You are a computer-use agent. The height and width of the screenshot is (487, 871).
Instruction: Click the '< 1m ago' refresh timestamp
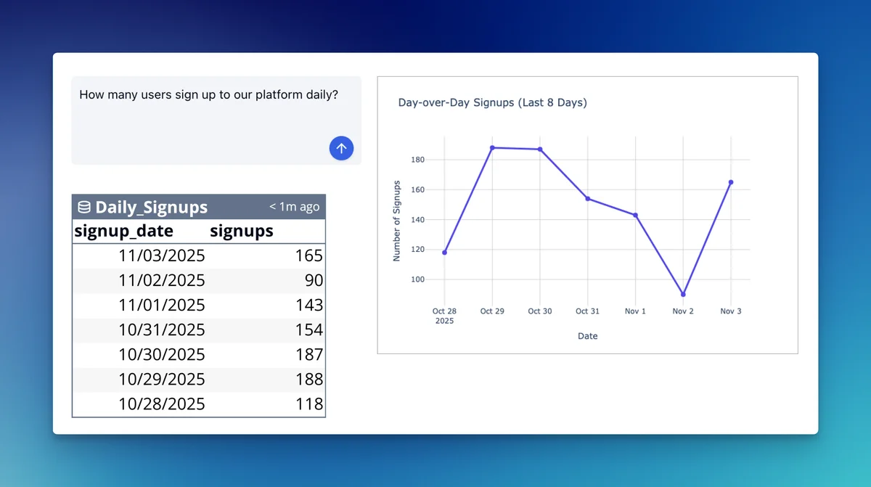(293, 206)
